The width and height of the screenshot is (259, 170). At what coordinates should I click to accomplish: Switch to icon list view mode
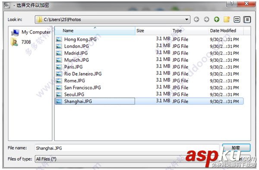[237, 19]
